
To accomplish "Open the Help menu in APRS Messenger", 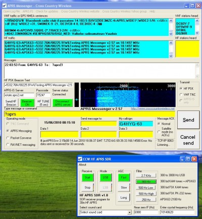I will point(152,12).
